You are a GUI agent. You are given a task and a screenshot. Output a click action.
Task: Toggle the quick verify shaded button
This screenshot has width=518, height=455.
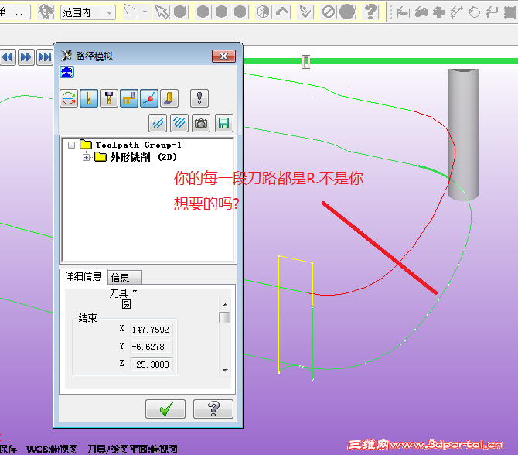[x=169, y=98]
